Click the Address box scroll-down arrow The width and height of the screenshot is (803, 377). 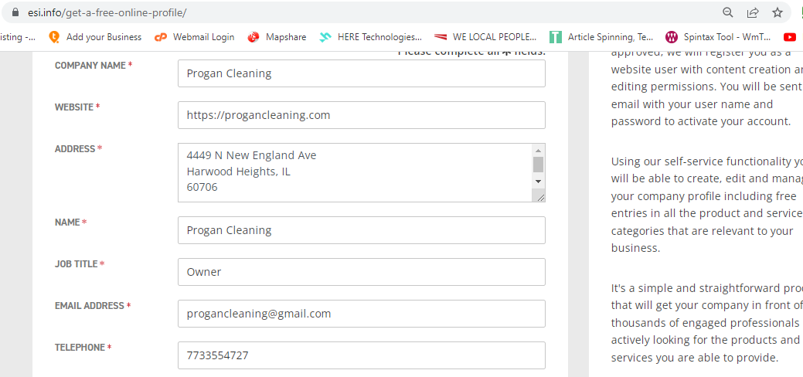click(538, 181)
